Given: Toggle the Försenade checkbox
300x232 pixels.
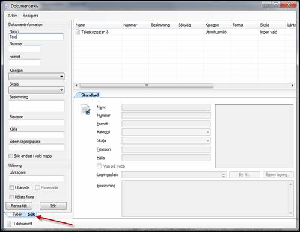Looking at the screenshot, I should click(37, 187).
